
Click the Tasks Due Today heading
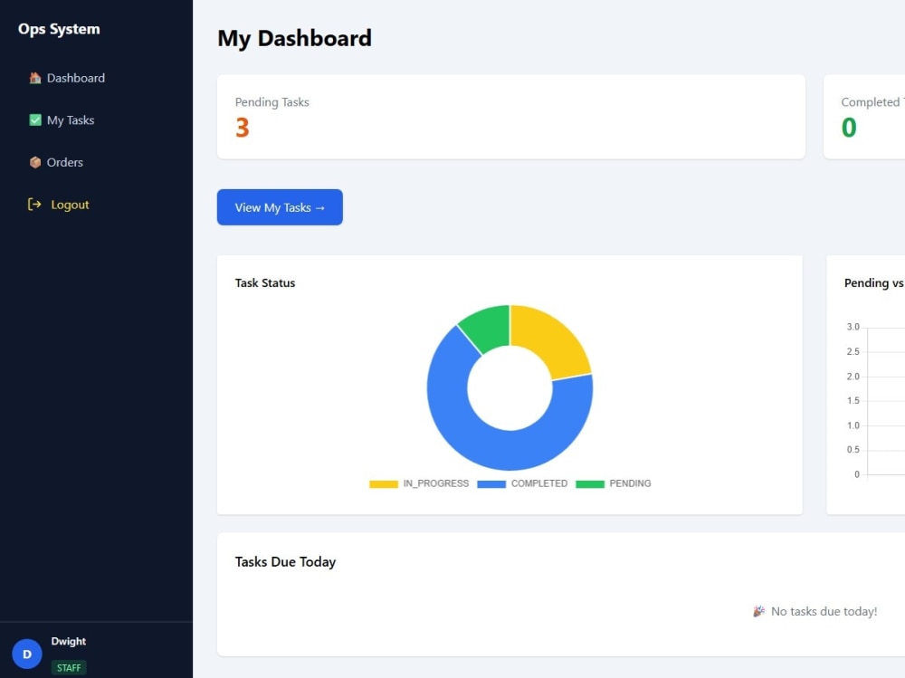pos(285,562)
